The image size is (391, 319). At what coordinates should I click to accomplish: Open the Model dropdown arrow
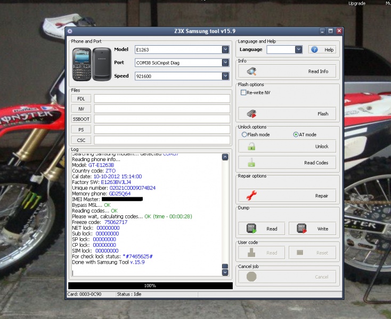(225, 49)
